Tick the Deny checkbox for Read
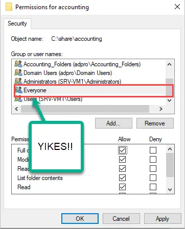The image size is (185, 229). click(x=153, y=187)
